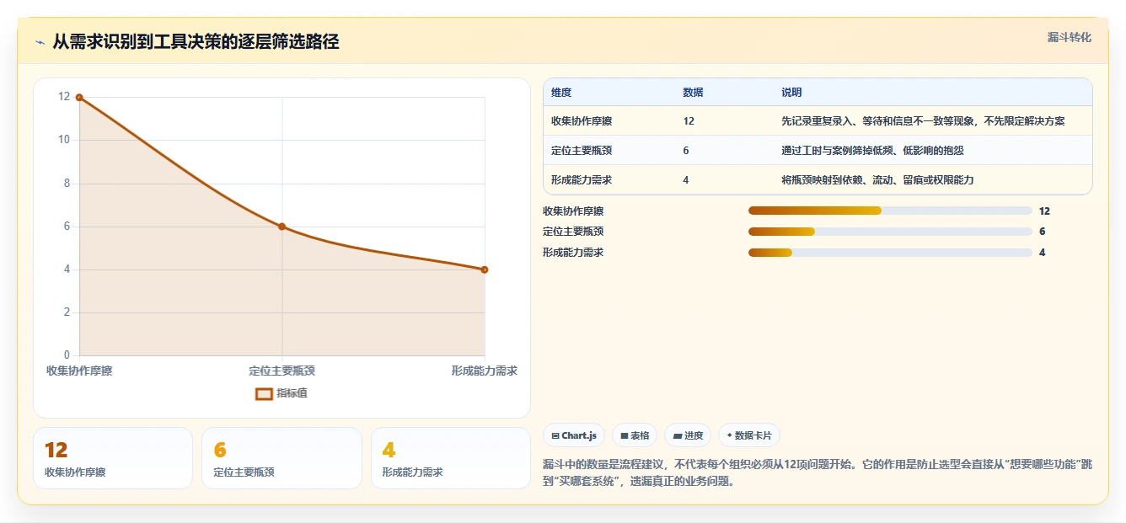
Task: Click the 形成能力需求 x-axis label
Action: 485,371
